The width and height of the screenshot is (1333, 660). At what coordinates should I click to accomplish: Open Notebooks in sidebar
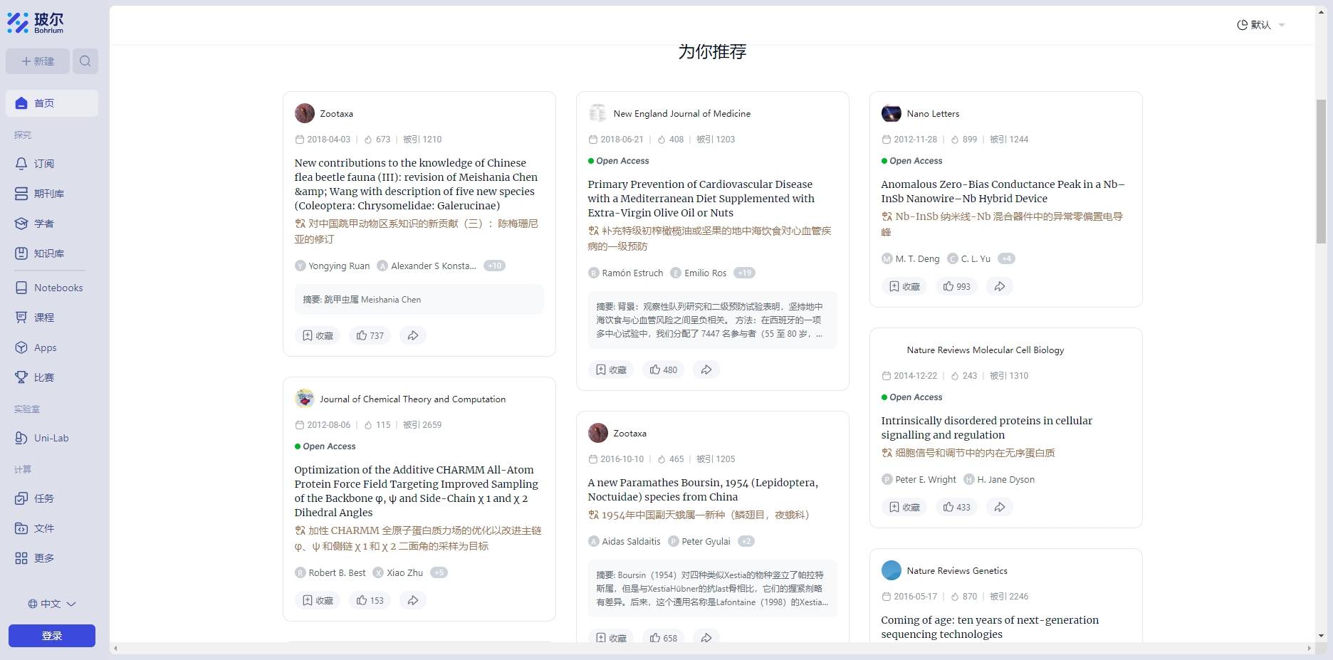point(52,288)
